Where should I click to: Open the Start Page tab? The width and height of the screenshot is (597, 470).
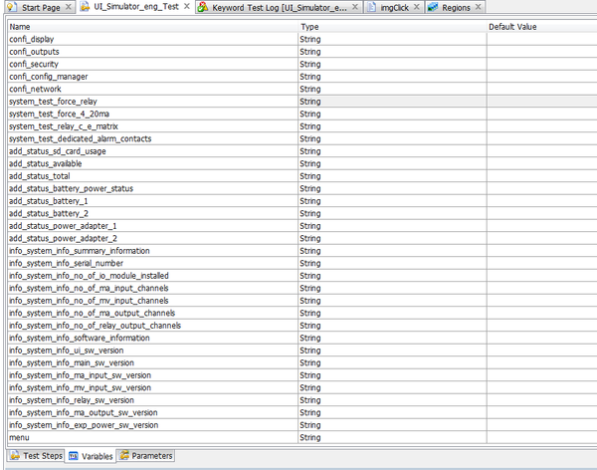pos(39,7)
